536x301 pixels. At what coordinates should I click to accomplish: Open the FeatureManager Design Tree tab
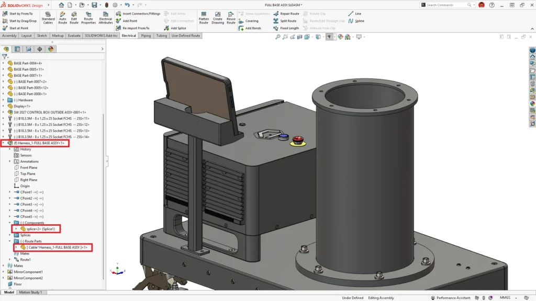click(6, 49)
